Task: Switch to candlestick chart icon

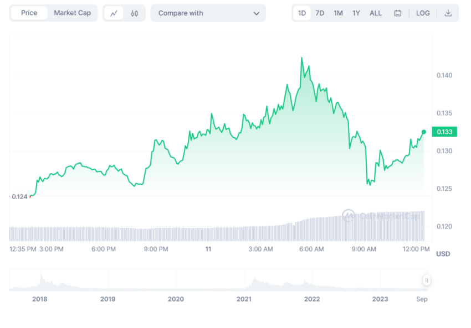Action: pyautogui.click(x=134, y=13)
